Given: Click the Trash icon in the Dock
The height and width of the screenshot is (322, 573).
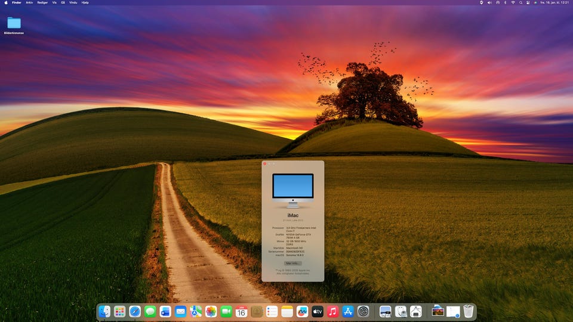Looking at the screenshot, I should click(469, 311).
